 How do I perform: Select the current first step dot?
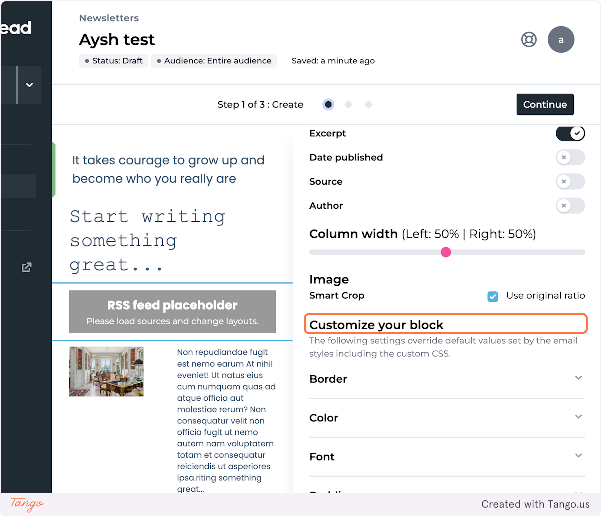pyautogui.click(x=328, y=104)
